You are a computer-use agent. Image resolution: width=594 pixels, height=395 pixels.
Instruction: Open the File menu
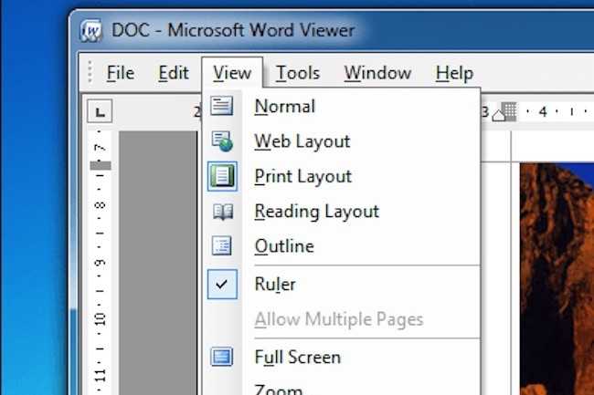coord(121,73)
